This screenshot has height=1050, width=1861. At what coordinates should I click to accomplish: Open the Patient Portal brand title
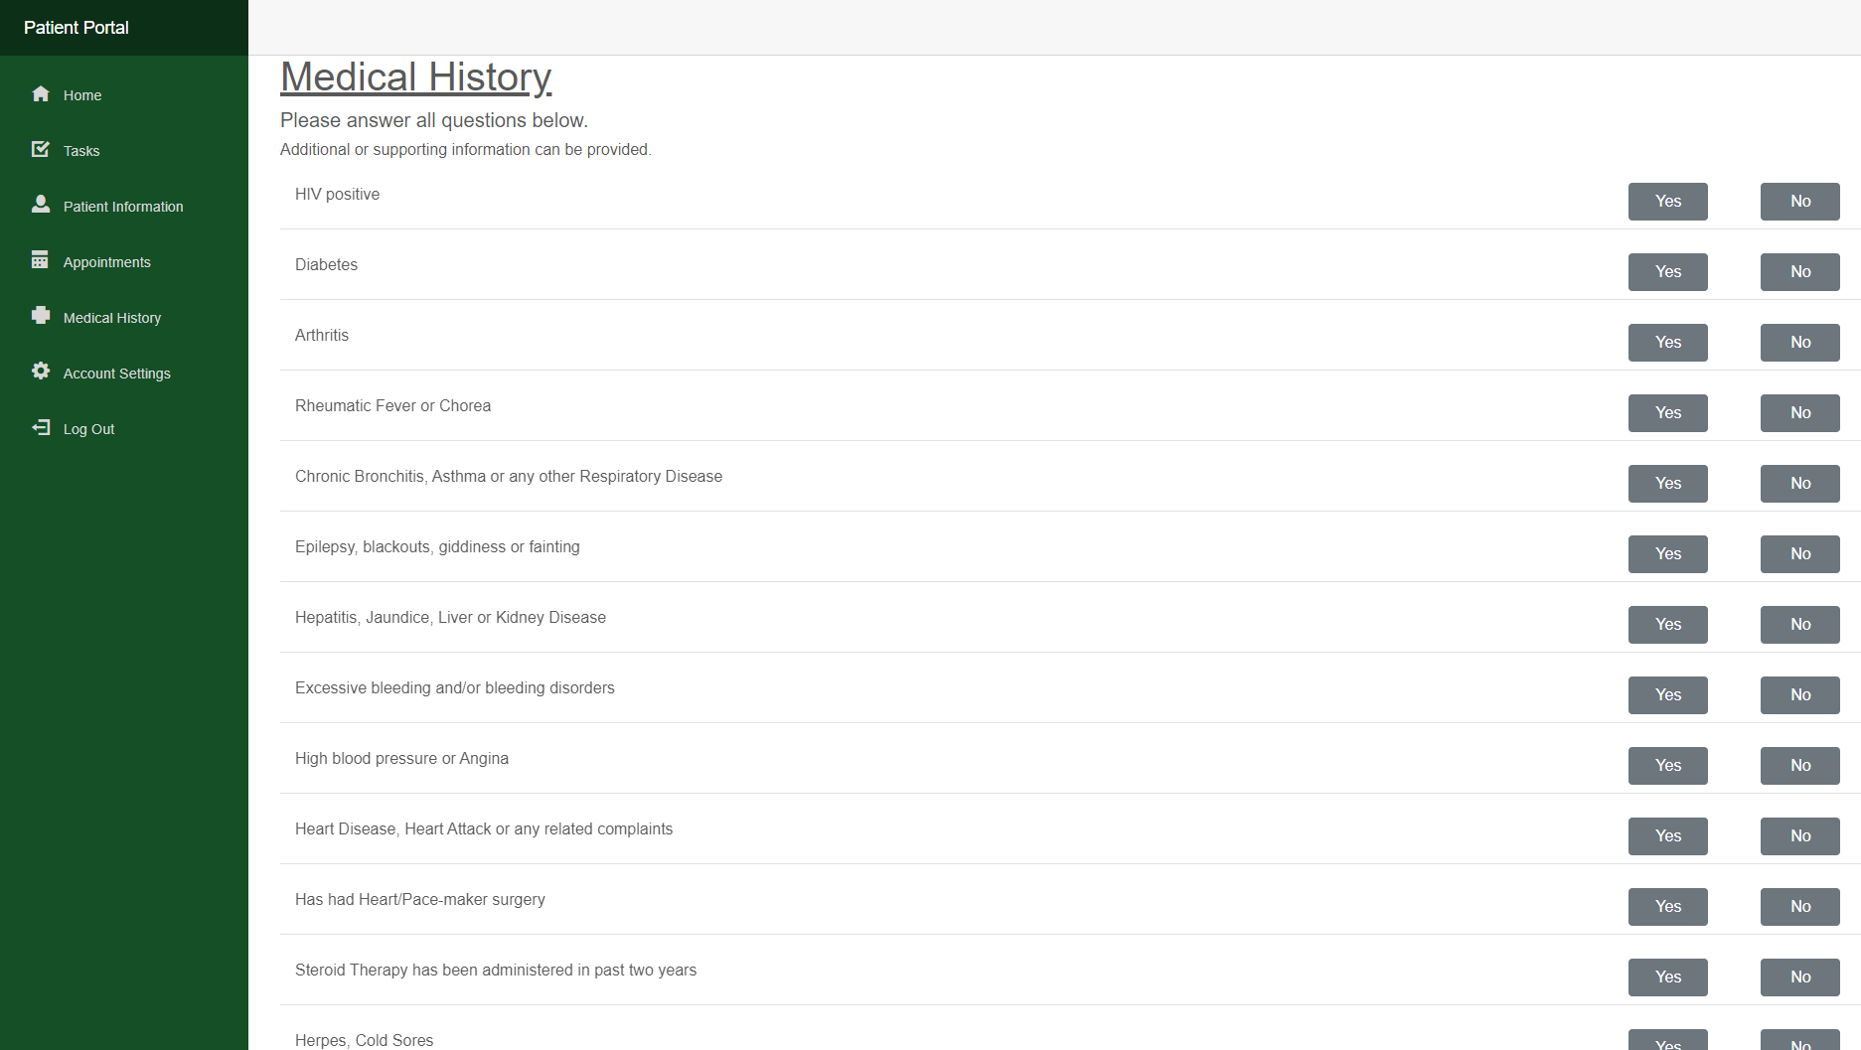click(77, 28)
